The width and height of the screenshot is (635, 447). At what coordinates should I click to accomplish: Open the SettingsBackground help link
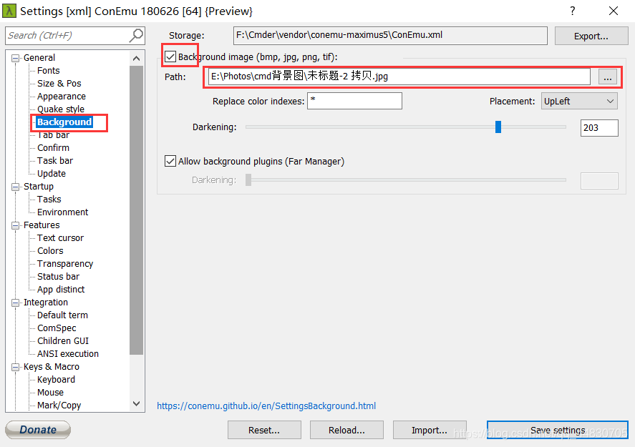click(x=266, y=406)
